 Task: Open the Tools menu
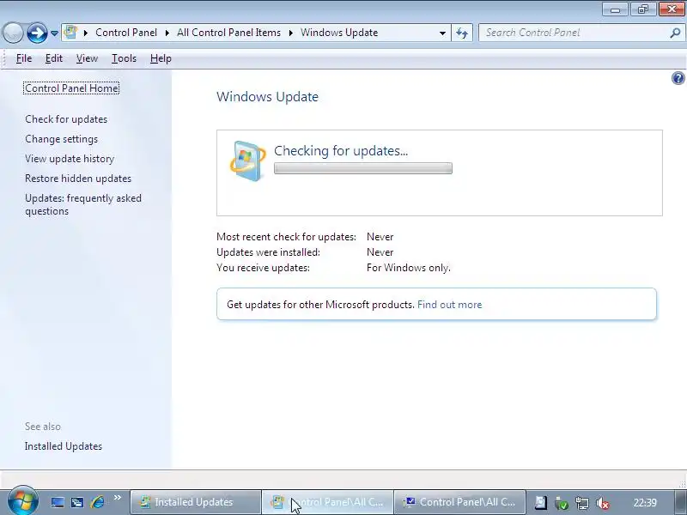coord(124,58)
